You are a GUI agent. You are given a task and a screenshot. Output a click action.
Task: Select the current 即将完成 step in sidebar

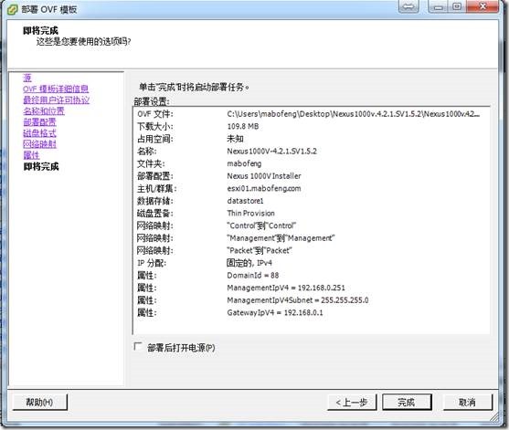click(x=41, y=166)
